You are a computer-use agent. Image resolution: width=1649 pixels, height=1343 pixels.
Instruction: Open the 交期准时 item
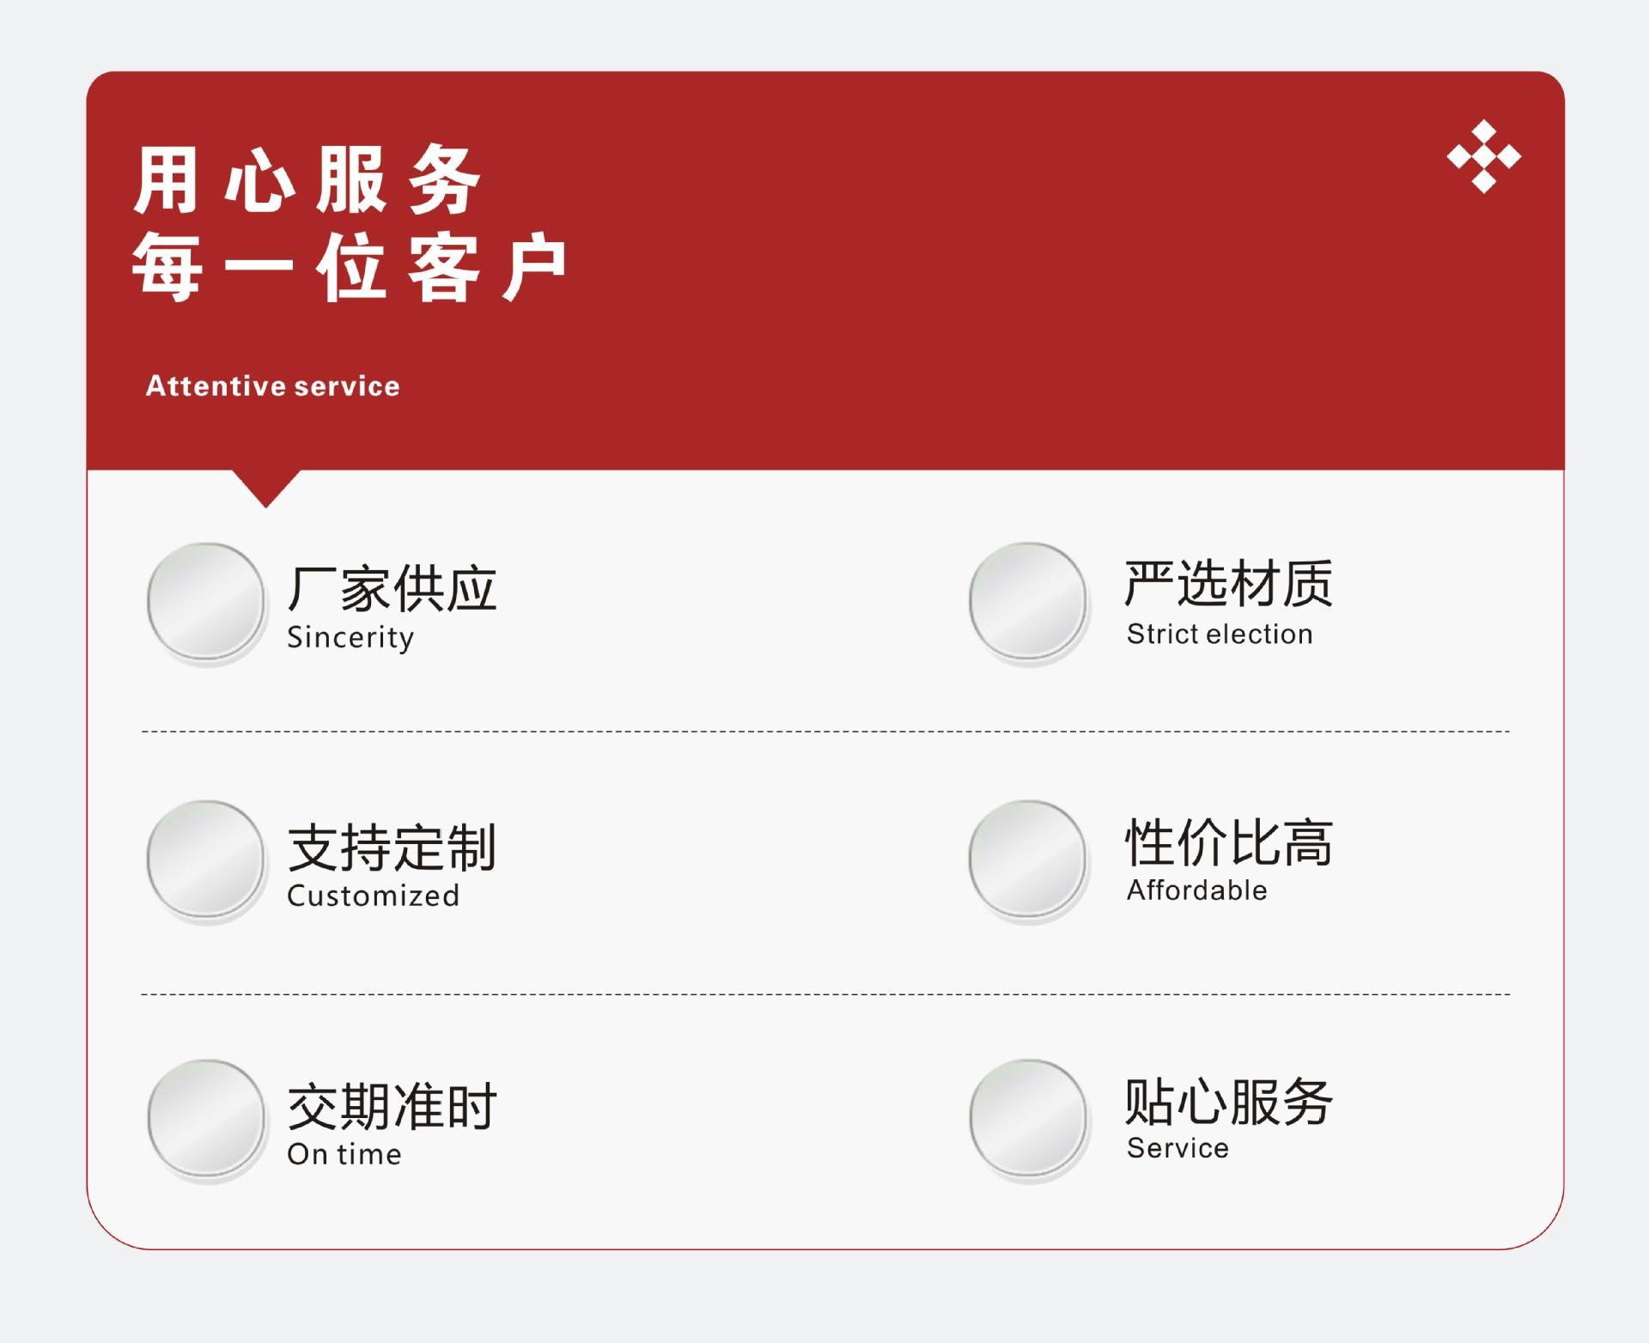pos(392,1106)
